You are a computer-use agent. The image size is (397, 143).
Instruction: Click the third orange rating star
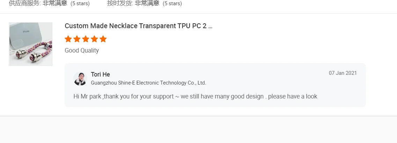click(86, 39)
